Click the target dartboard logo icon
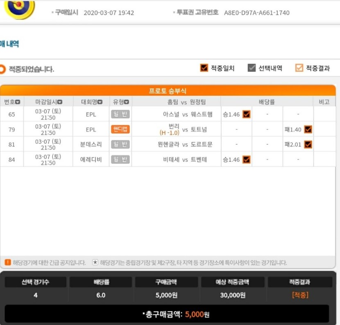The height and width of the screenshot is (325, 340). click(20, 9)
